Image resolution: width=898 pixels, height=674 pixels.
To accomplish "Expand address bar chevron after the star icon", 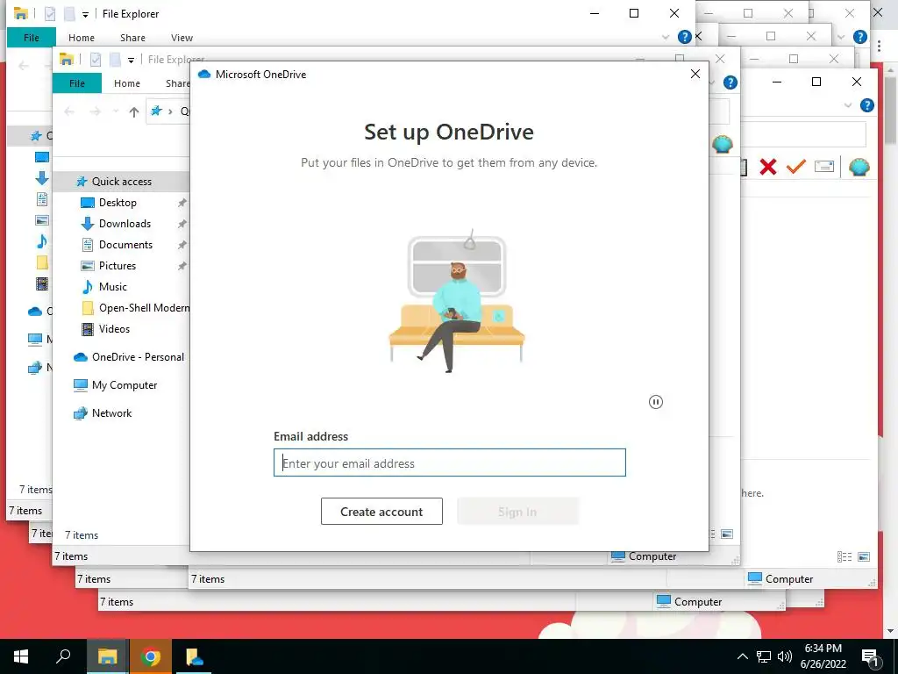I will (x=170, y=111).
